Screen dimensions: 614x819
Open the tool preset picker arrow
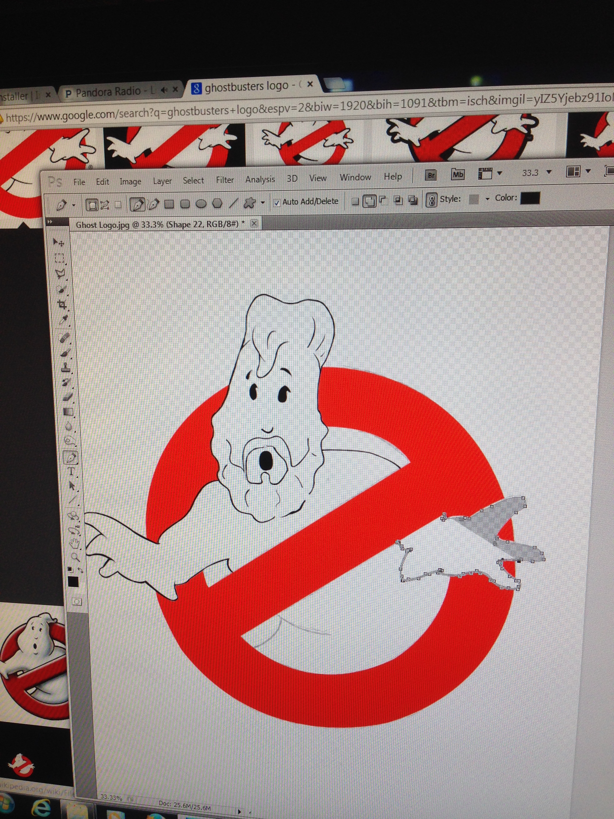tap(73, 206)
